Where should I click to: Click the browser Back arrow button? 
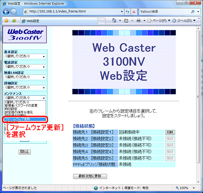(6, 12)
